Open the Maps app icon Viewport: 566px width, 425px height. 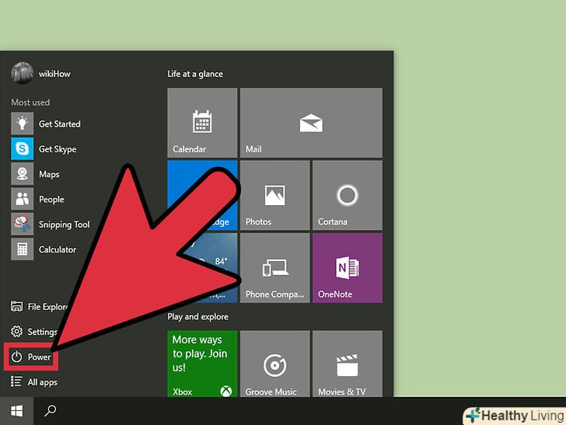pyautogui.click(x=22, y=173)
